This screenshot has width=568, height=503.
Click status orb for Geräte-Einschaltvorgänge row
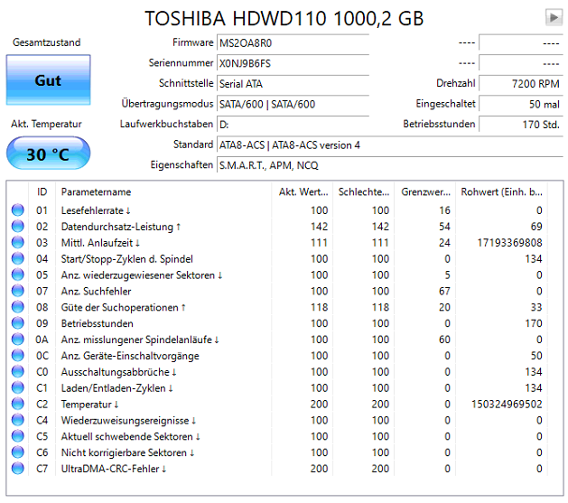(17, 355)
